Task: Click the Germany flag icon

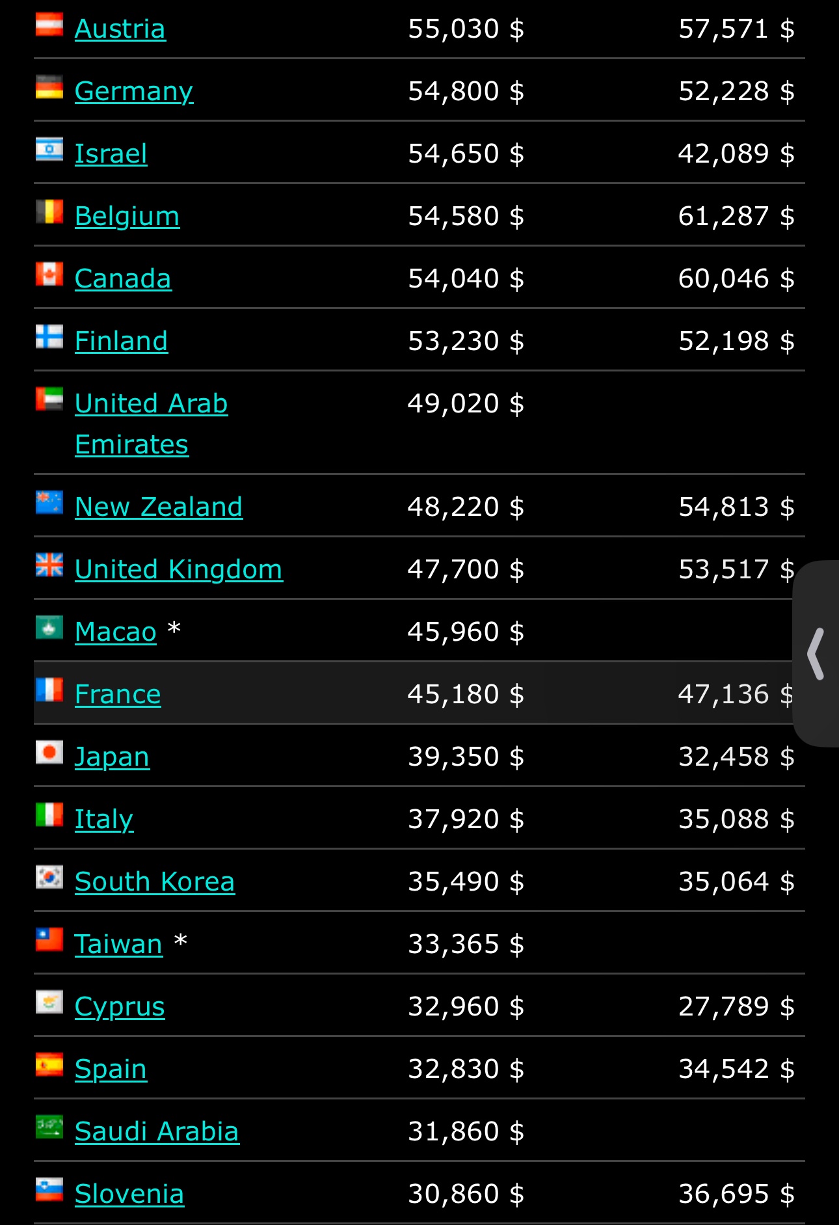Action: pyautogui.click(x=49, y=87)
